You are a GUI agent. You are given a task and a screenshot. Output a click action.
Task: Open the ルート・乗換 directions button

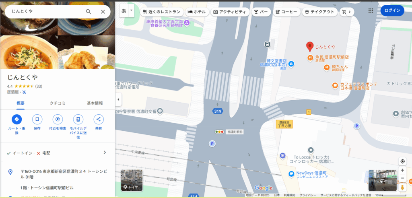click(x=17, y=120)
